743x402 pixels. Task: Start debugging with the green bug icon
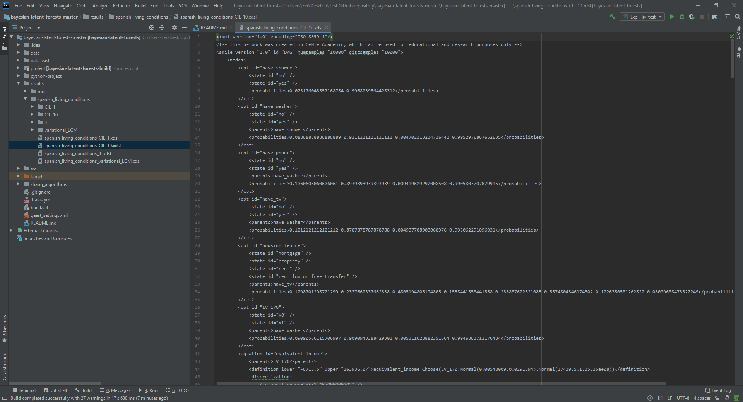click(682, 17)
